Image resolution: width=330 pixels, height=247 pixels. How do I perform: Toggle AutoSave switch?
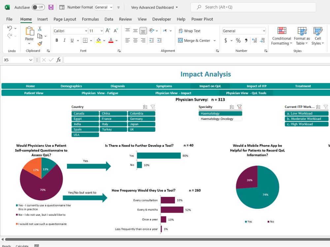38,7
